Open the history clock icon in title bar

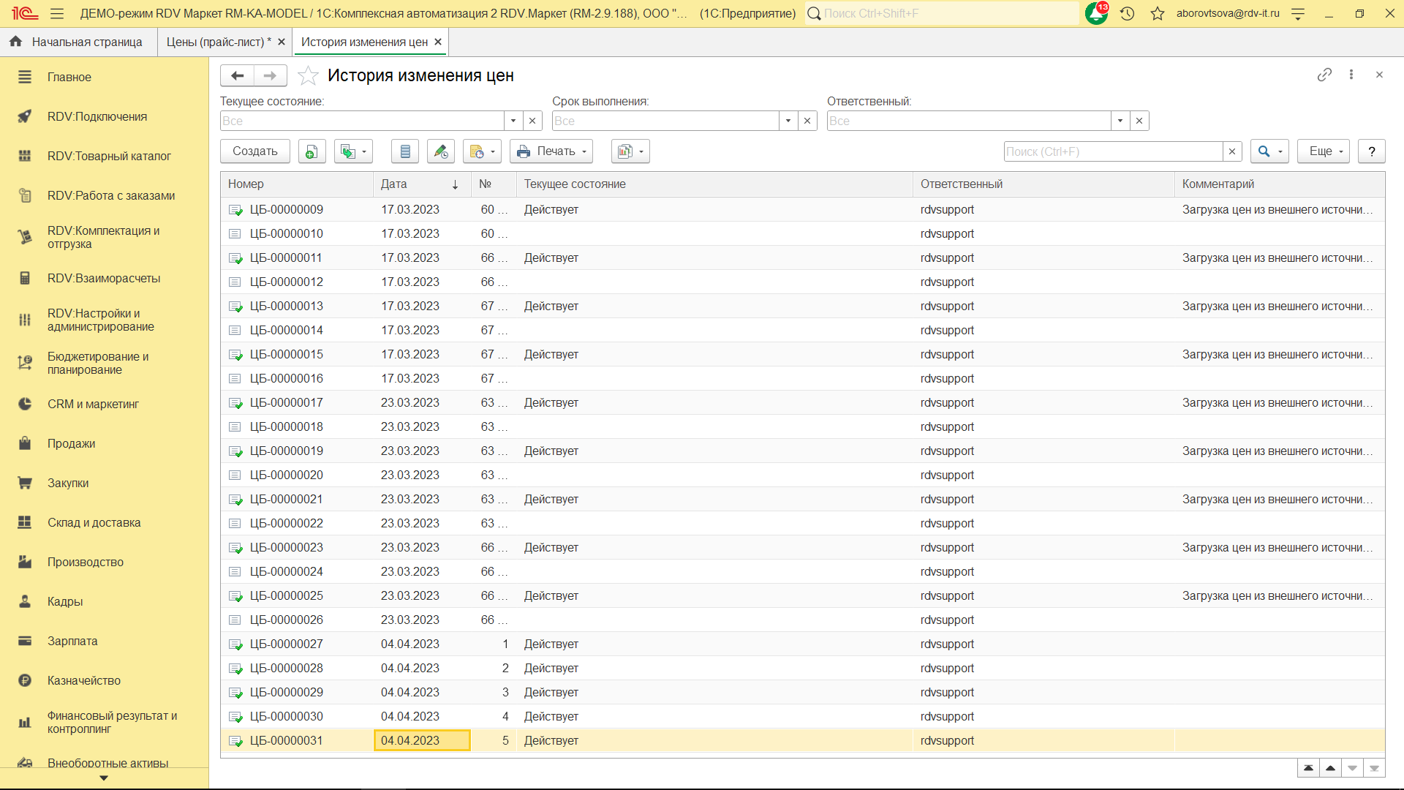pyautogui.click(x=1127, y=13)
